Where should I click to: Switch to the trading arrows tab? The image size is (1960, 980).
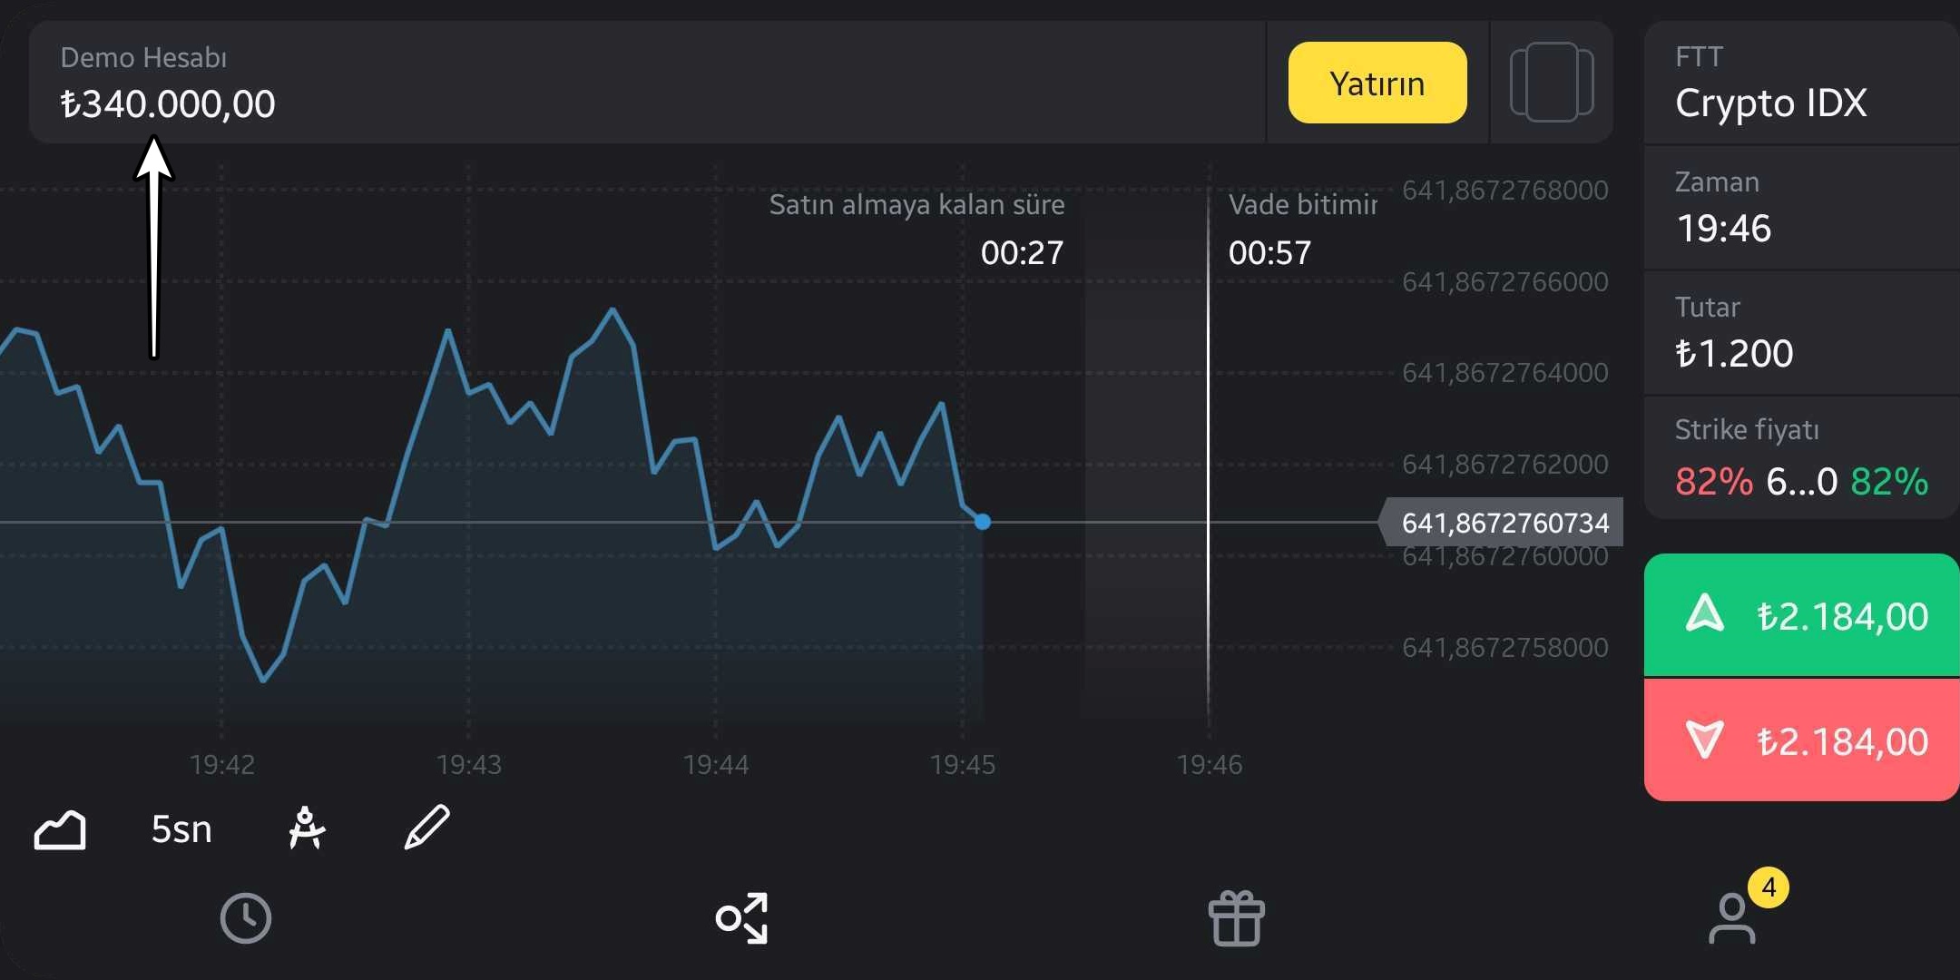741,918
